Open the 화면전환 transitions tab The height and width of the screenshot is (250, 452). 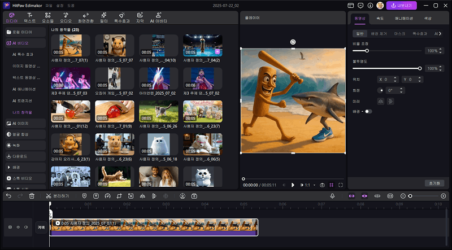click(x=86, y=17)
